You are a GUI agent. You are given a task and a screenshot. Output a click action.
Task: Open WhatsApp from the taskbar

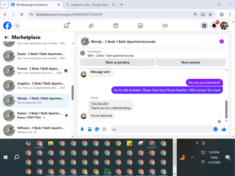pyautogui.click(x=107, y=172)
